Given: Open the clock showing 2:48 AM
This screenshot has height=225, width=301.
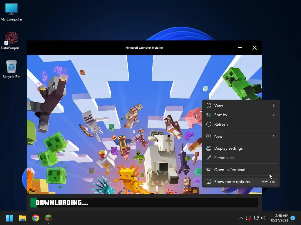Looking at the screenshot, I should (282, 216).
